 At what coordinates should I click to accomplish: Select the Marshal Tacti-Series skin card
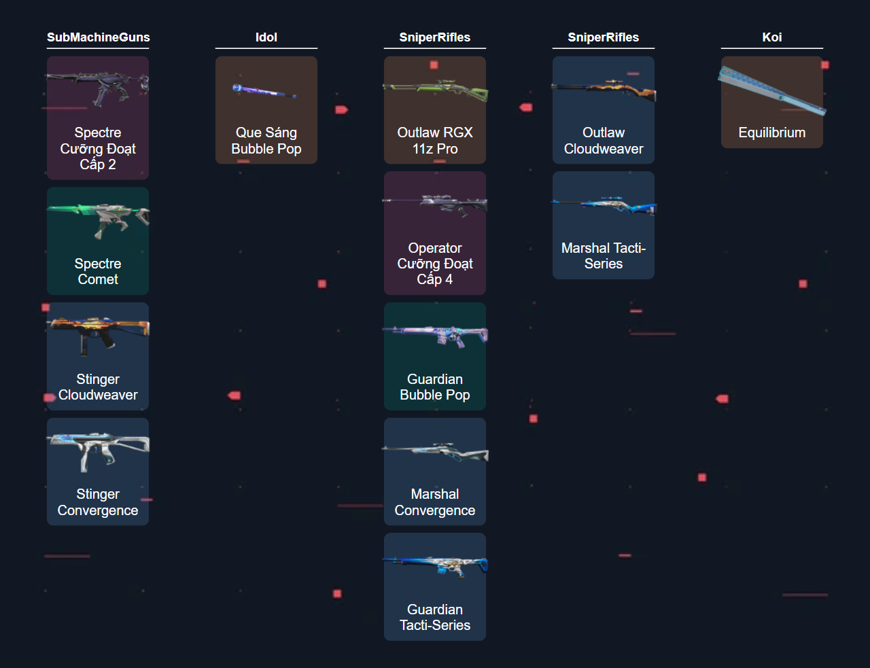coord(604,225)
